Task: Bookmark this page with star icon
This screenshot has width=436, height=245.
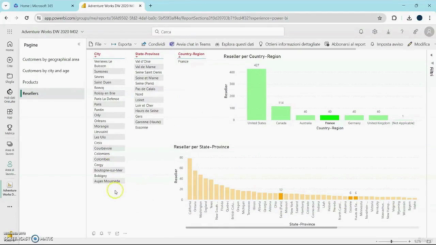Action: (x=379, y=18)
